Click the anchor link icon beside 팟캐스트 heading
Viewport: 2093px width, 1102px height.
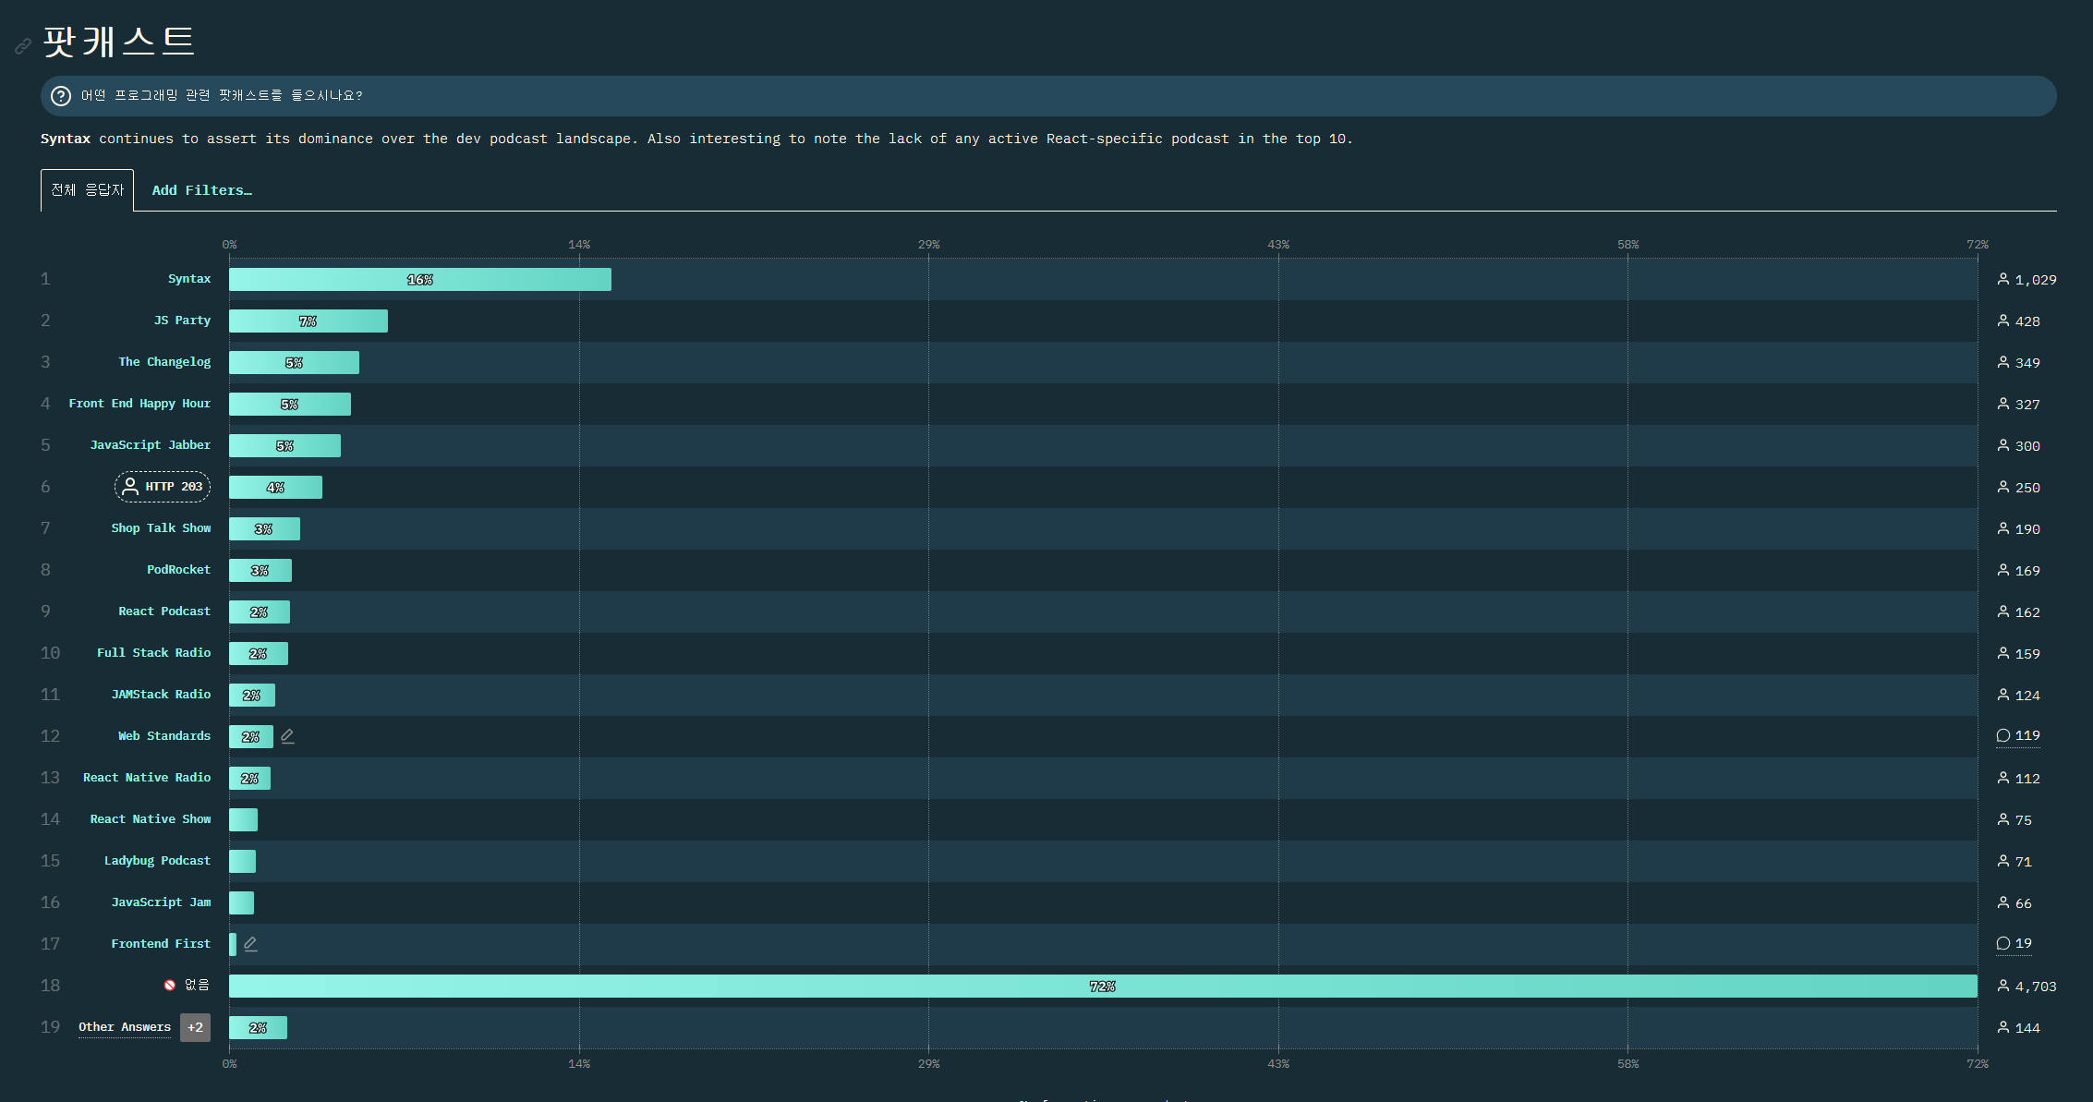pyautogui.click(x=23, y=45)
